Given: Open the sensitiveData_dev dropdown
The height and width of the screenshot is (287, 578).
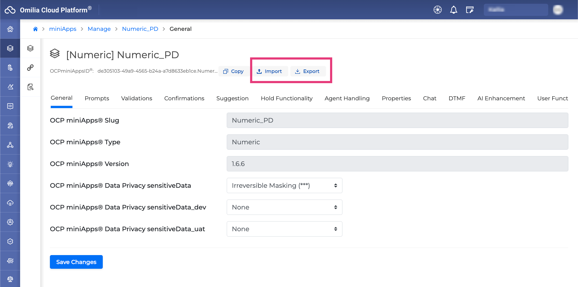Looking at the screenshot, I should tap(284, 207).
